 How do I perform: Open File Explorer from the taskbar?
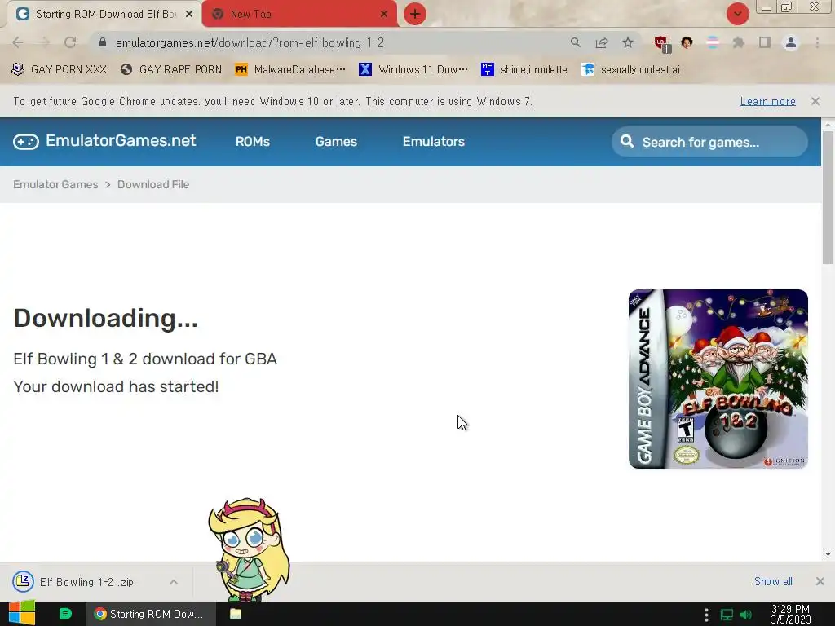click(x=236, y=614)
